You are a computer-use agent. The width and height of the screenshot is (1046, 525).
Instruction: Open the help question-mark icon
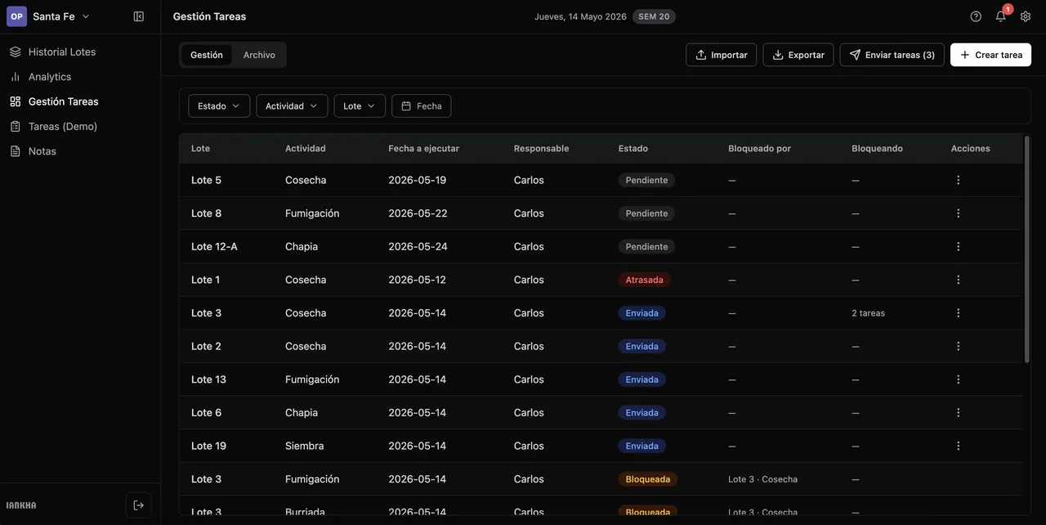pos(976,16)
